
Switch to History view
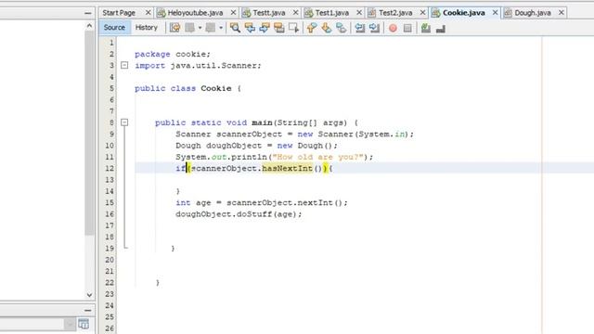click(x=147, y=28)
